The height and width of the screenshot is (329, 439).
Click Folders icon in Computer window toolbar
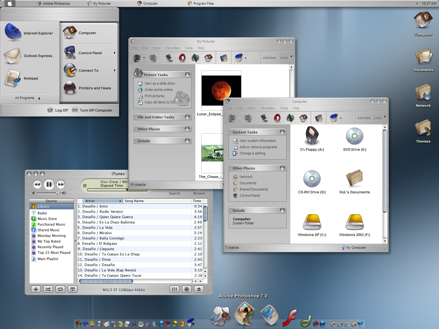319,118
